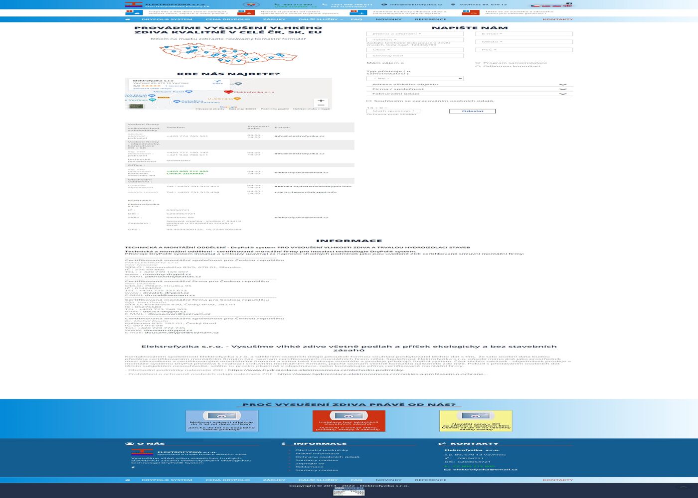The image size is (698, 498).
Task: Click the phone icon next to 800 212 800
Action: pos(277,4)
